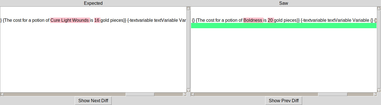Click the green highlighted line in Saw pane
Image resolution: width=381 pixels, height=105 pixels.
284,26
